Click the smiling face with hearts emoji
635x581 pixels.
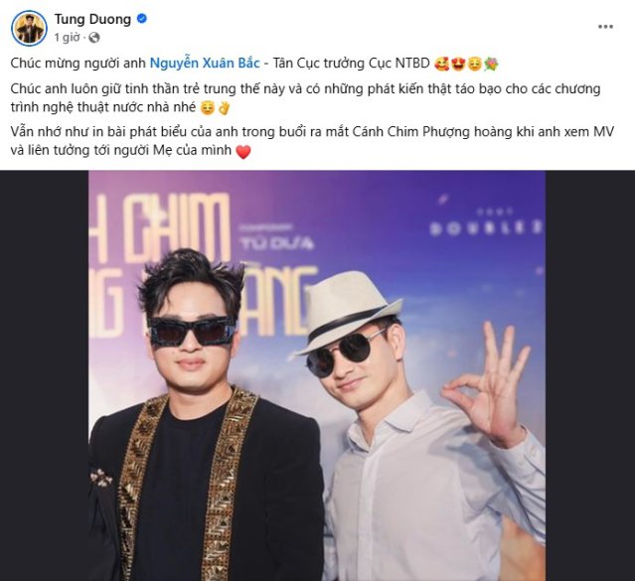click(441, 64)
